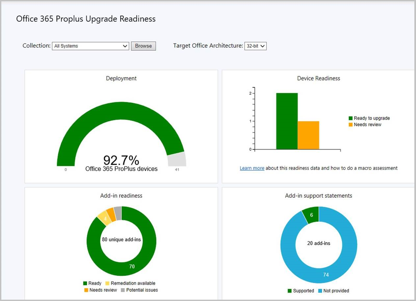Screen dimensions: 416x301
Task: Select the yellow Remediation available segment labeled 4
Action: 105,219
